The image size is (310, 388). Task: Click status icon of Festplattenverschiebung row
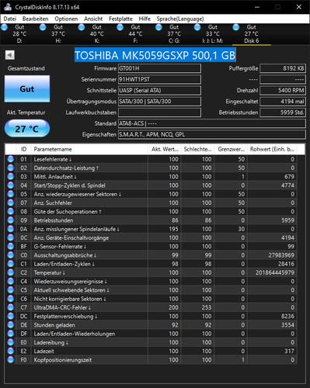pos(11,316)
